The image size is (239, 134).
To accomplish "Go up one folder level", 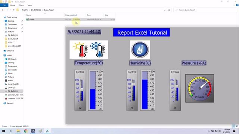I will pos(14,10).
